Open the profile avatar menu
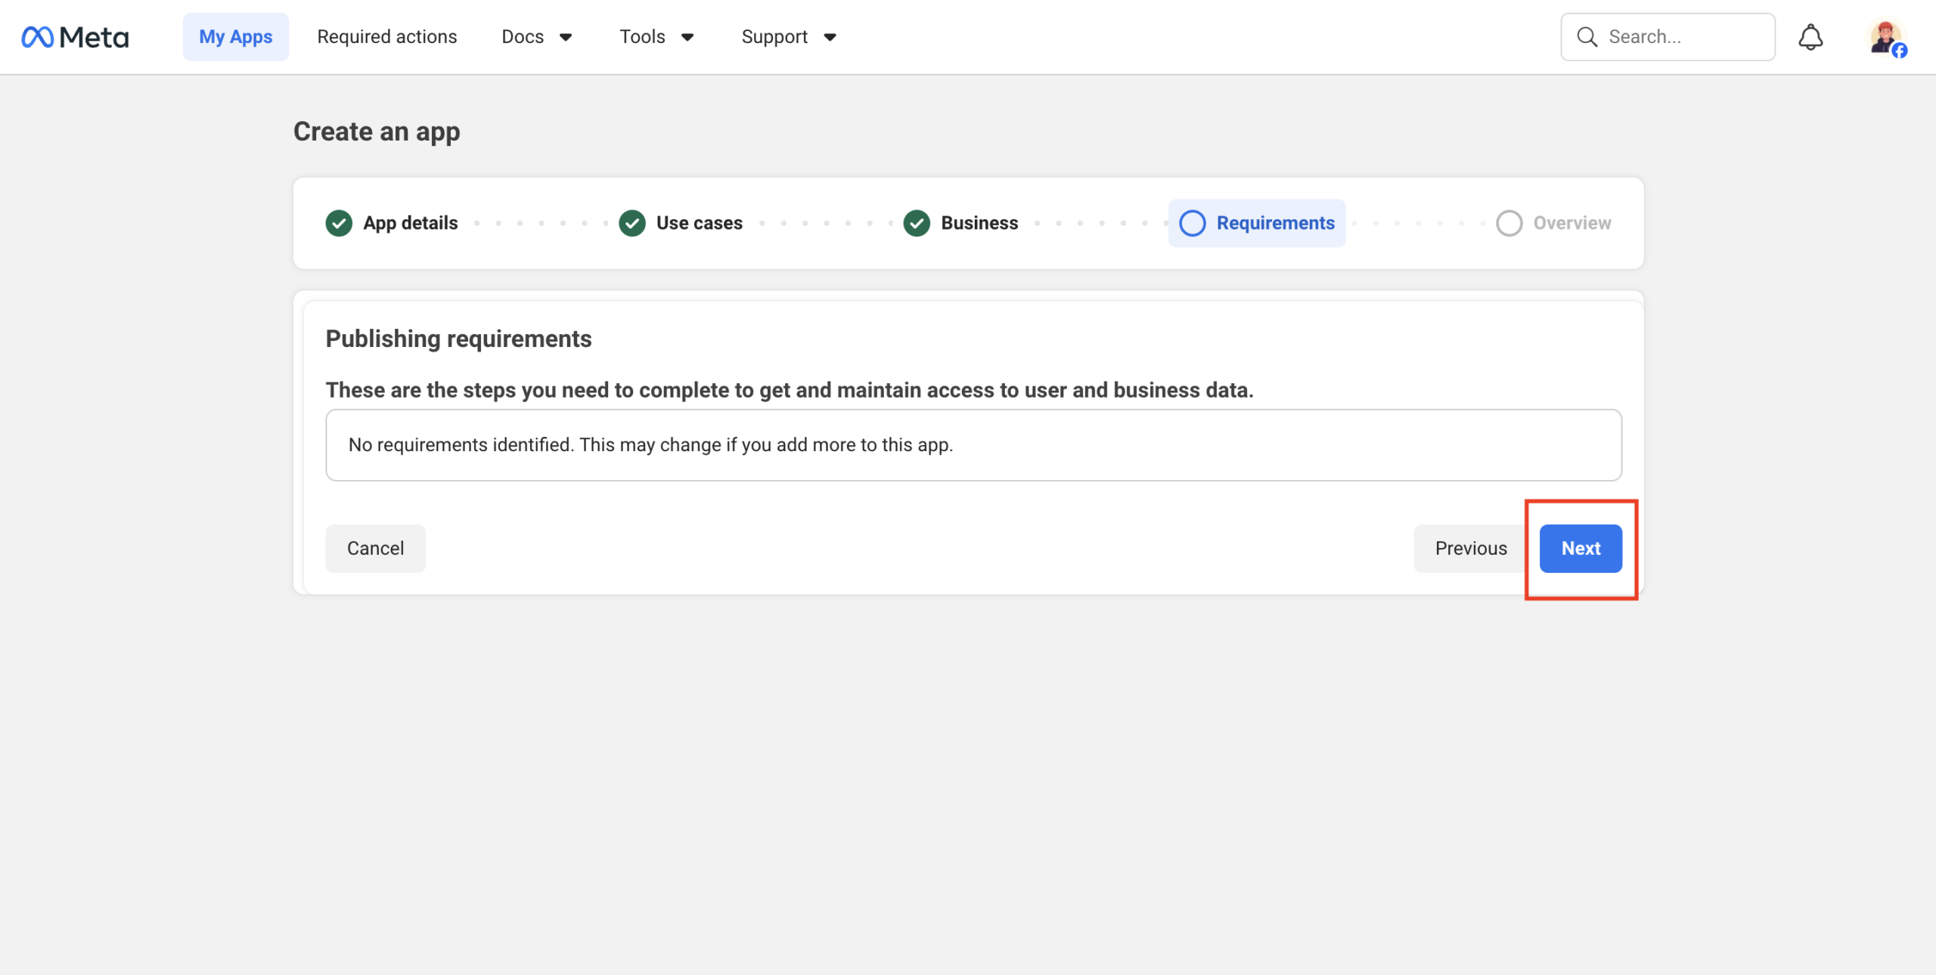The width and height of the screenshot is (1936, 975). 1886,38
